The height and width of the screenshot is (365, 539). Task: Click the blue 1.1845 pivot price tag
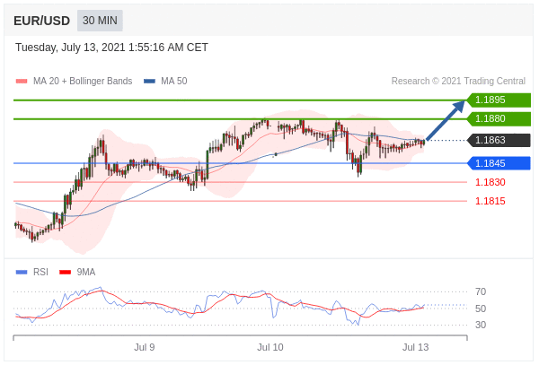point(499,163)
